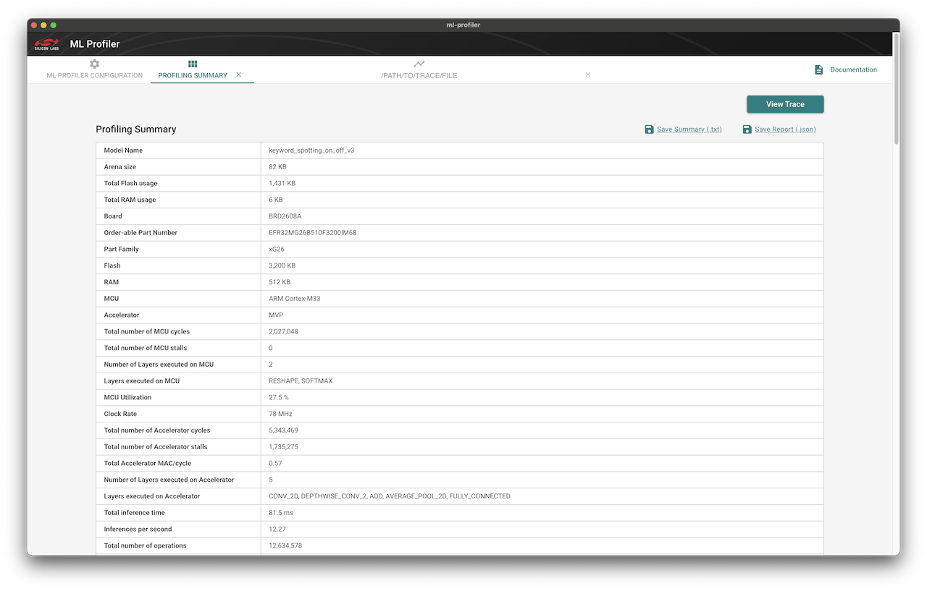Click the save icon beside Save Summary
This screenshot has height=591, width=927.
649,129
